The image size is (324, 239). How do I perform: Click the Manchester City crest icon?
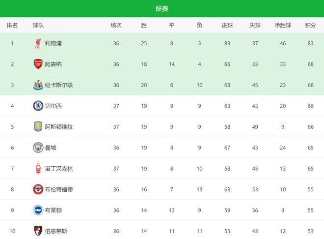click(x=37, y=148)
